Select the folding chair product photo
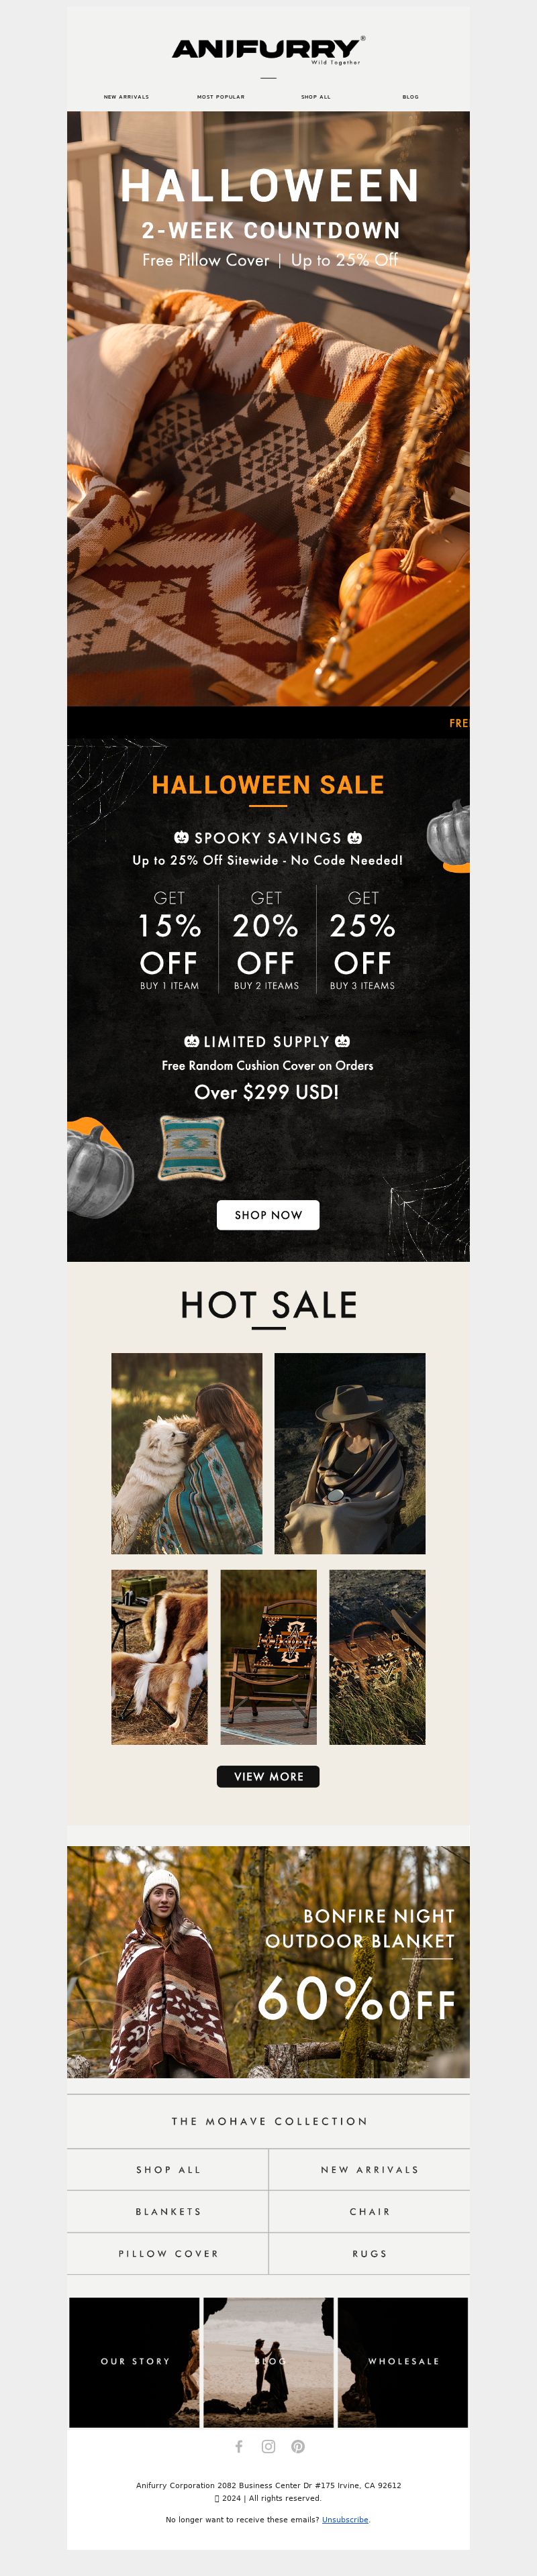Screen dimensions: 537x2576 268,1657
